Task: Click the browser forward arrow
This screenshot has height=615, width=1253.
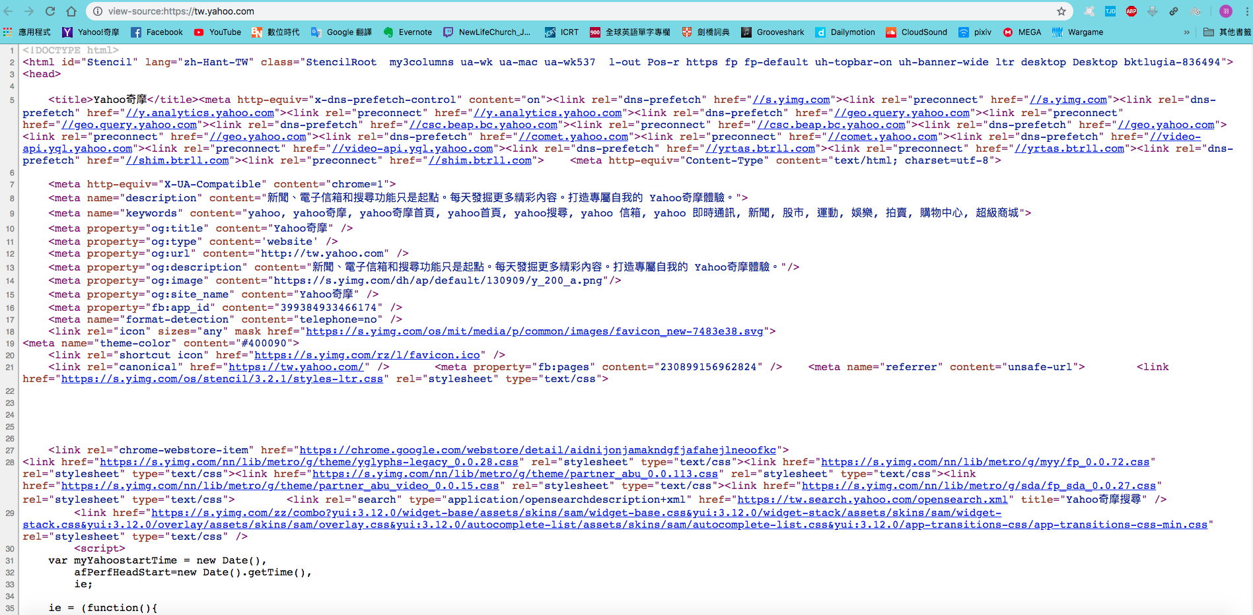Action: click(x=29, y=11)
